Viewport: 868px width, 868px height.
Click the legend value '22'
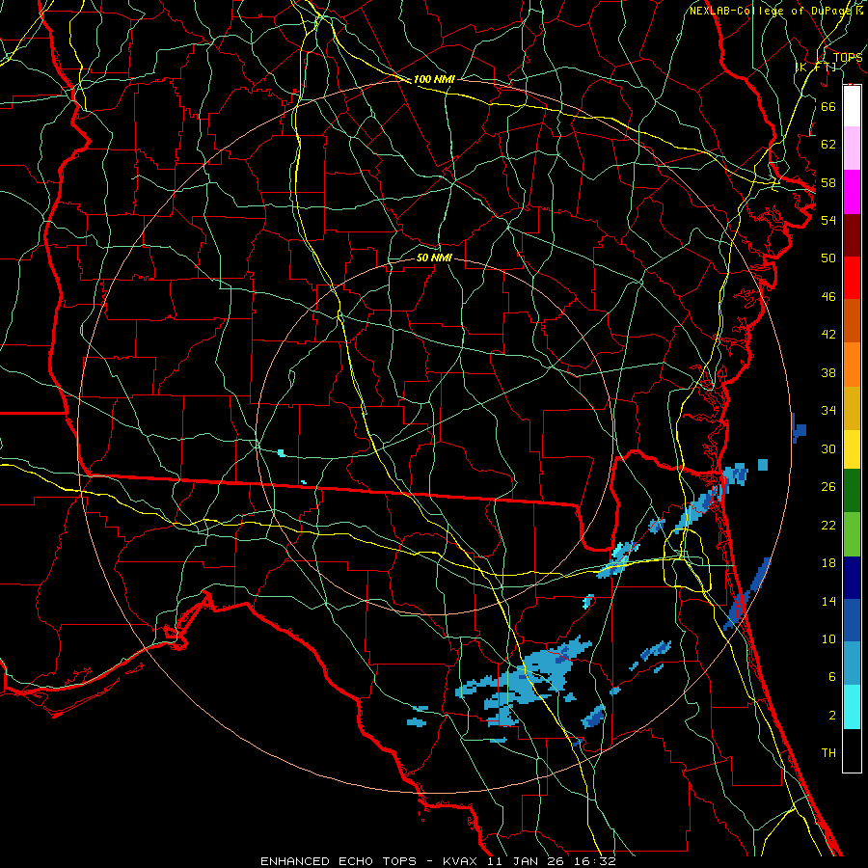(x=828, y=525)
